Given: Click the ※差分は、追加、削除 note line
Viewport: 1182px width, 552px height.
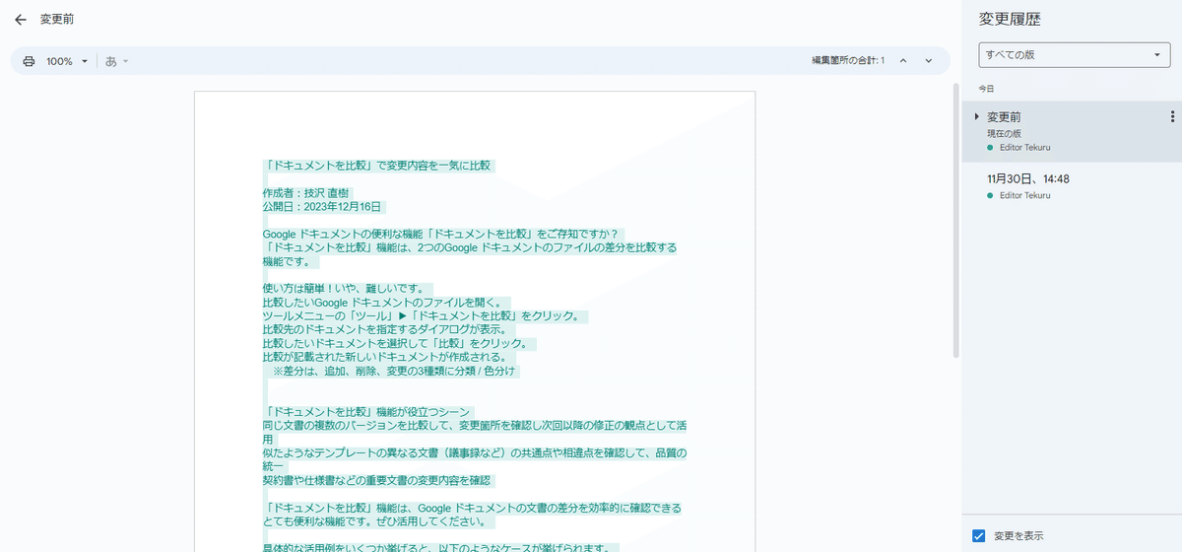Looking at the screenshot, I should click(x=394, y=371).
